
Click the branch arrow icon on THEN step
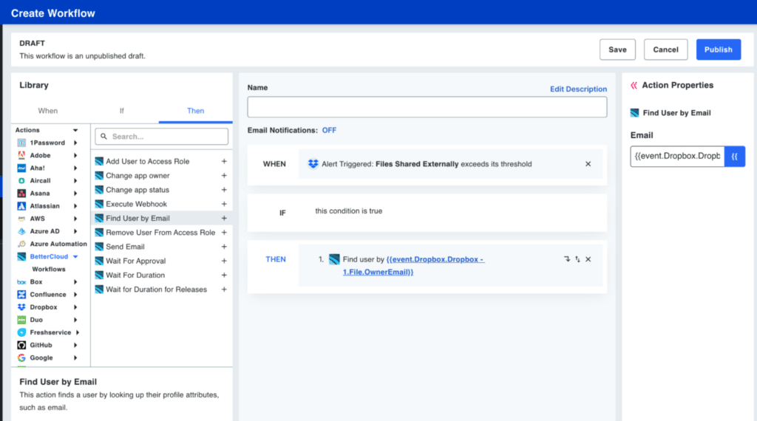click(x=567, y=259)
